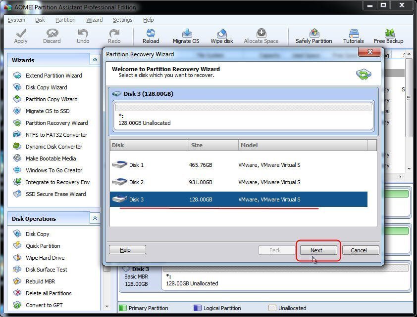Screen dimensions: 417x317
Task: Click the Size column header
Action: [x=213, y=145]
